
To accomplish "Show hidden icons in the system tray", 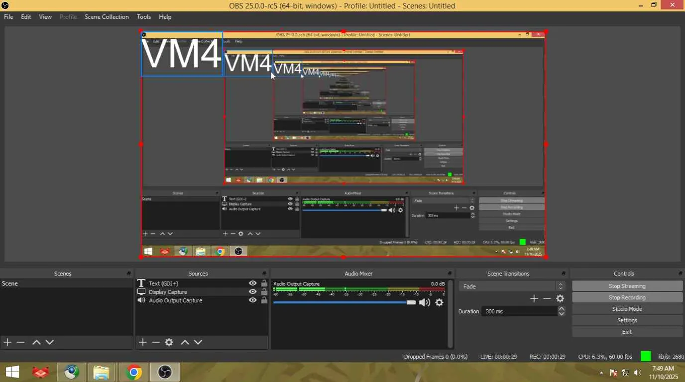I will pyautogui.click(x=601, y=373).
